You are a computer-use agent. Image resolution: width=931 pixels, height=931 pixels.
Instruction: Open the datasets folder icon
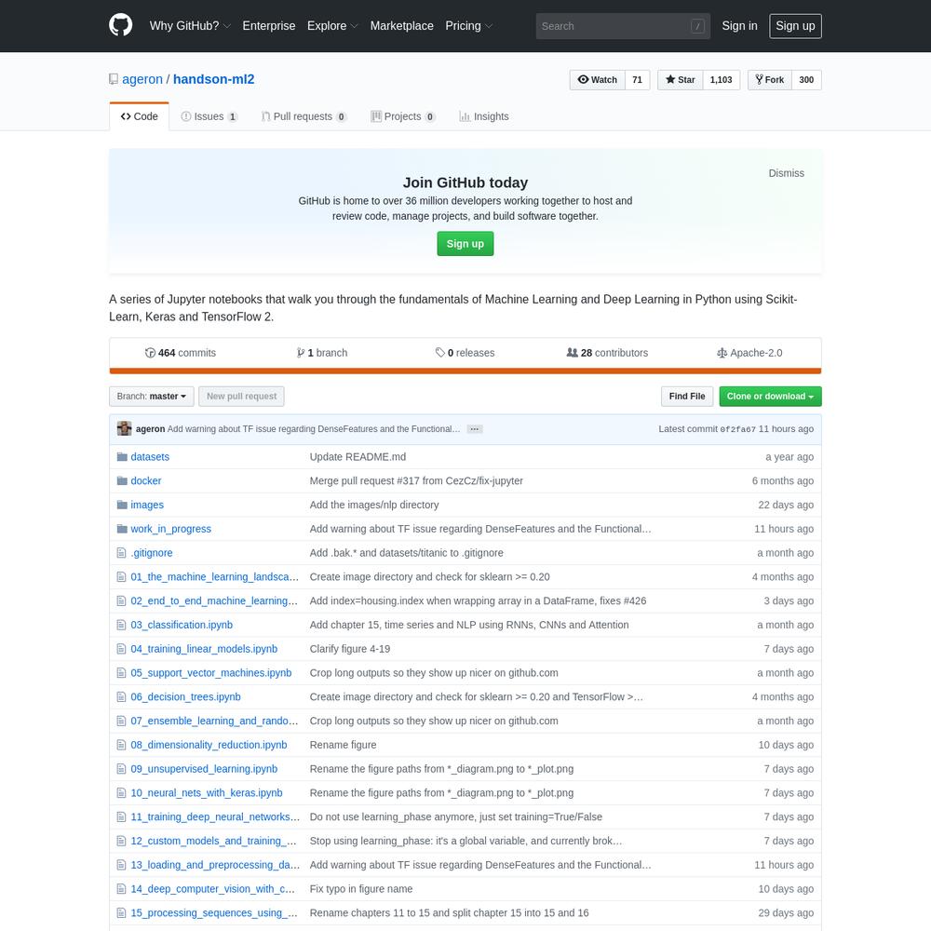[x=122, y=456]
